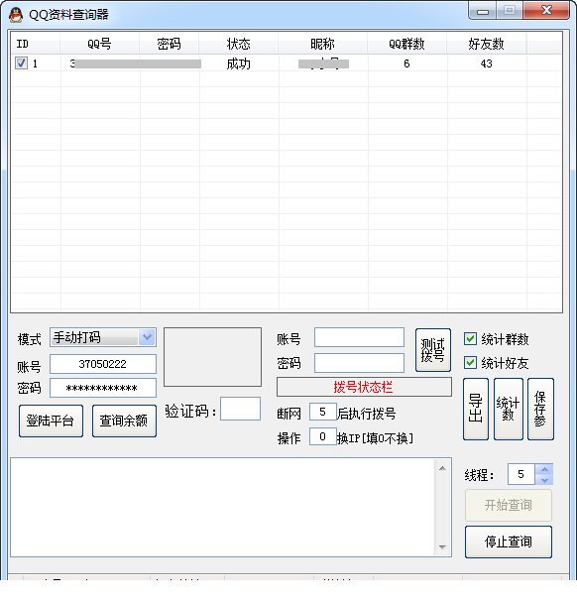Click the red 拨号状态栏 status box
Viewport: 577px width, 603px height.
click(364, 387)
